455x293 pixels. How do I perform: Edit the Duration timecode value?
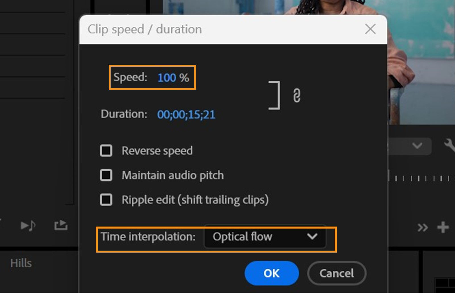point(186,114)
